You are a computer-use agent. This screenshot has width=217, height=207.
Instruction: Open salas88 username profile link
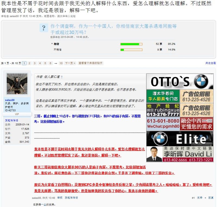pyautogui.click(x=10, y=100)
